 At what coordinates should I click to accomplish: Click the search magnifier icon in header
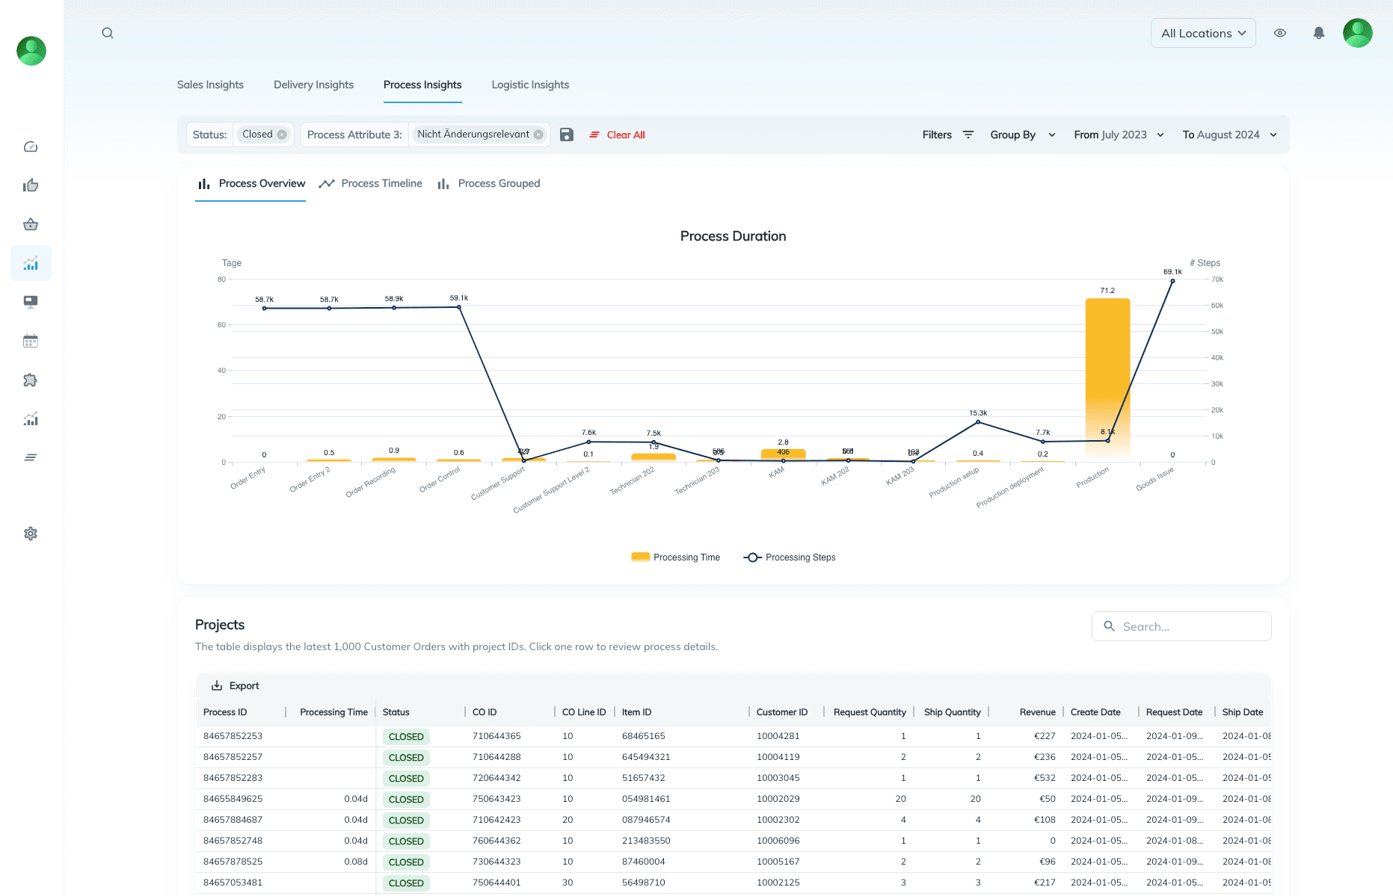point(108,33)
